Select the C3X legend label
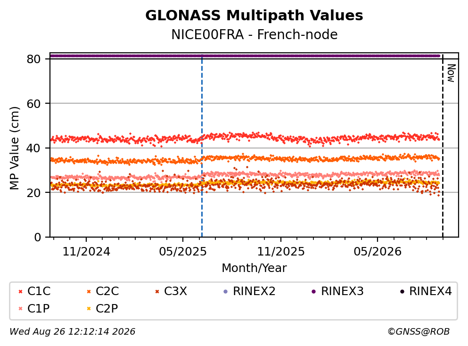468x346 pixels. pos(175,291)
